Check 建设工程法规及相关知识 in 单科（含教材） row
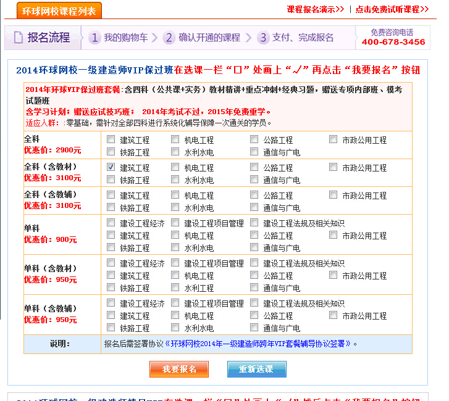 pos(254,263)
